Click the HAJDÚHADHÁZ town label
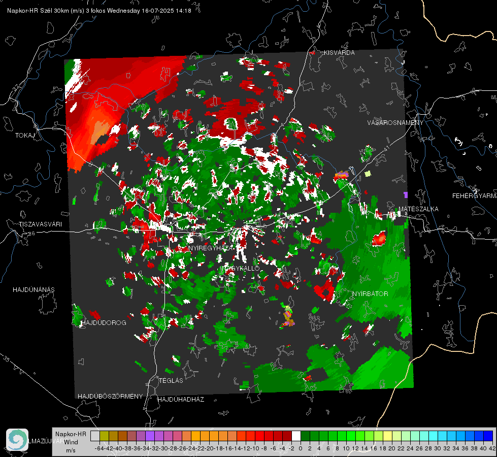Image resolution: width=497 pixels, height=457 pixels. click(181, 399)
